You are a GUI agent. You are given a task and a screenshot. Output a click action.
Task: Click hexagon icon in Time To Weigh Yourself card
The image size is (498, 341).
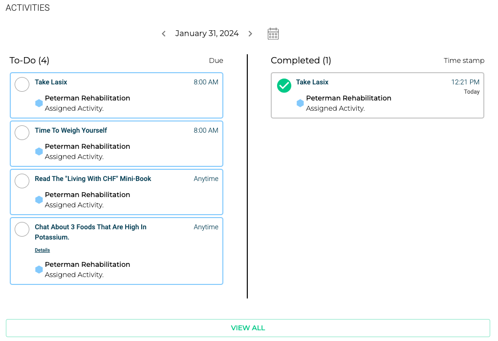pos(39,152)
